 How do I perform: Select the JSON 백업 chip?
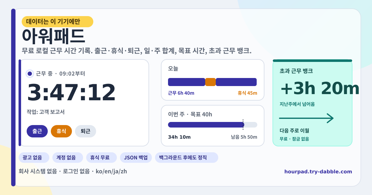(x=136, y=158)
